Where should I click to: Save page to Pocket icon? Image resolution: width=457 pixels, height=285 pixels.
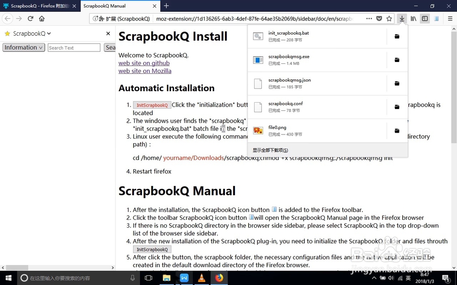[379, 19]
